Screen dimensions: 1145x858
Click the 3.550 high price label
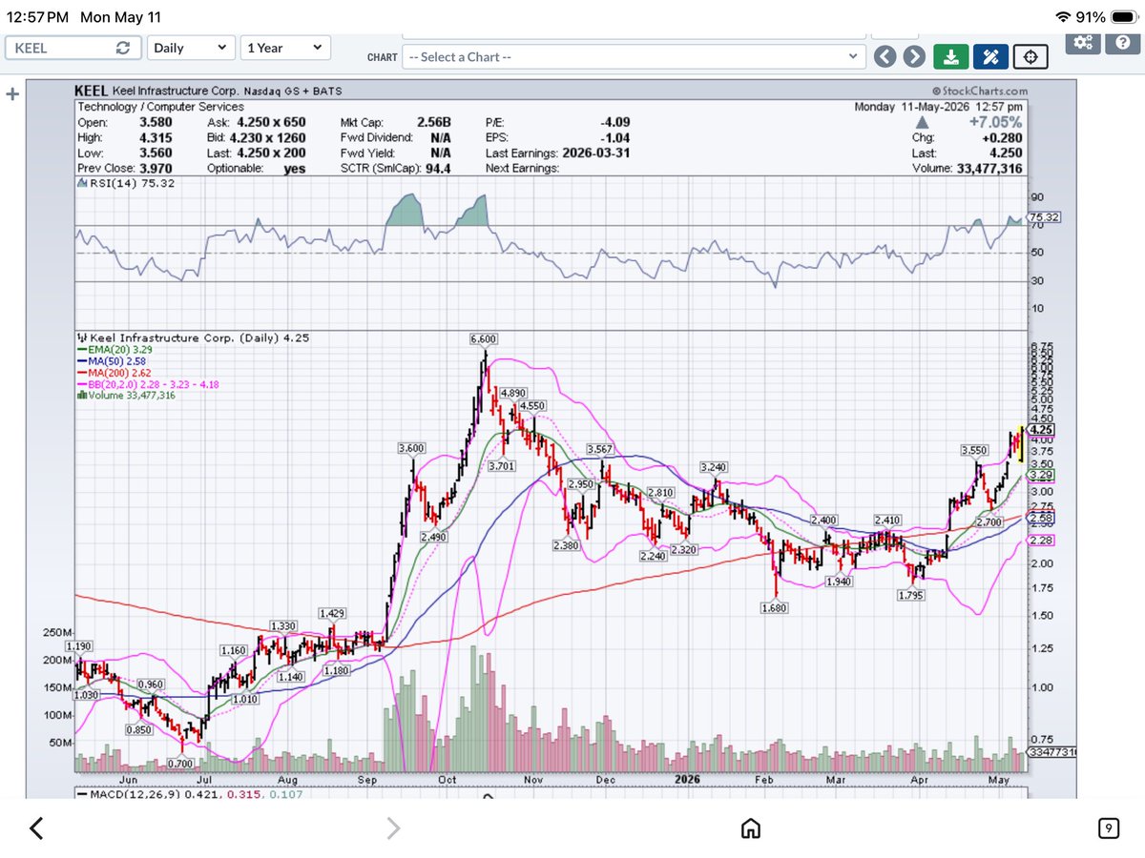(x=976, y=449)
